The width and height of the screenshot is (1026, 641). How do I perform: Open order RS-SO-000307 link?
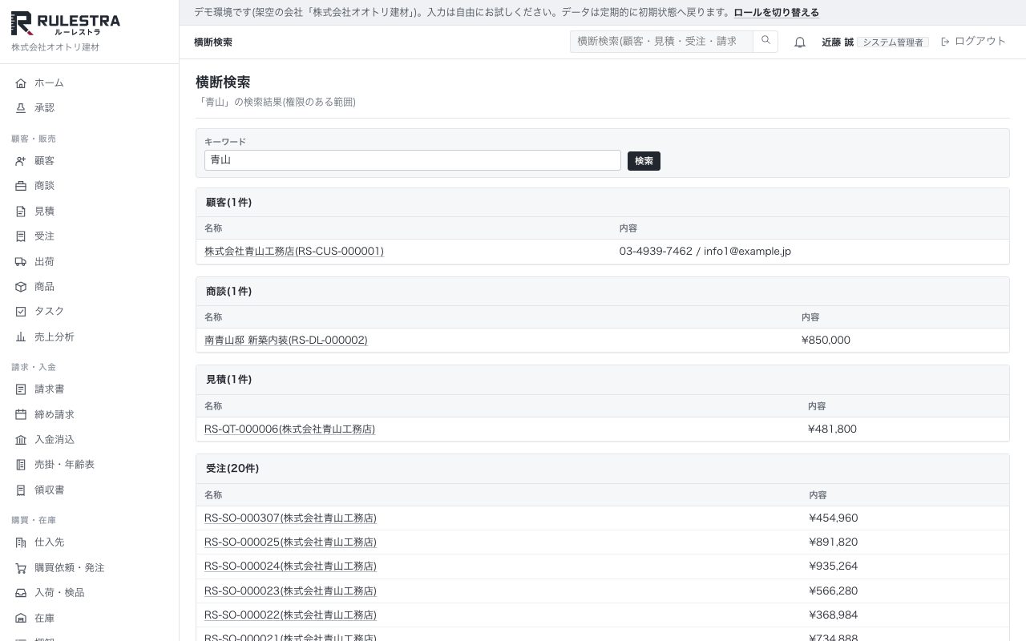[290, 518]
